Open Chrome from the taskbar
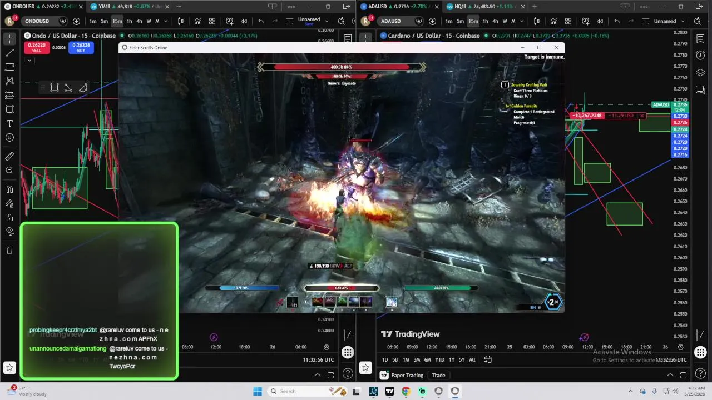Image resolution: width=712 pixels, height=400 pixels. point(406,391)
